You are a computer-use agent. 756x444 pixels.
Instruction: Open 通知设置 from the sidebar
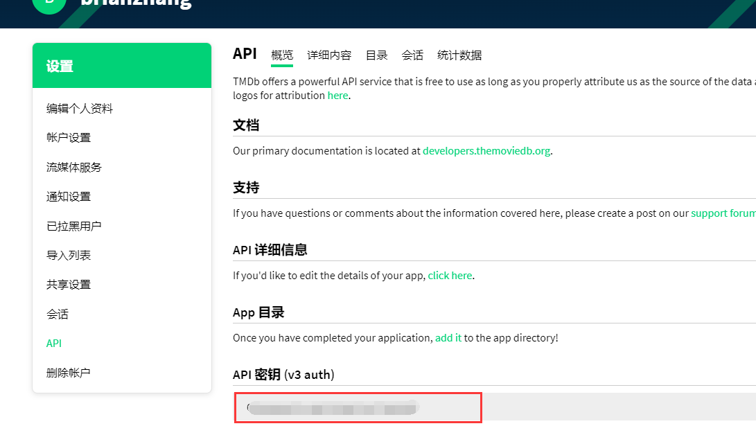pyautogui.click(x=69, y=197)
